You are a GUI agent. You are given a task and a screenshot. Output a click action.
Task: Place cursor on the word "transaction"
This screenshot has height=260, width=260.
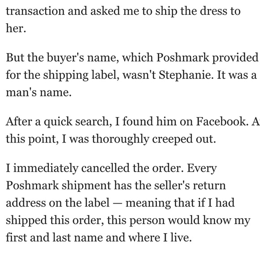35,11
